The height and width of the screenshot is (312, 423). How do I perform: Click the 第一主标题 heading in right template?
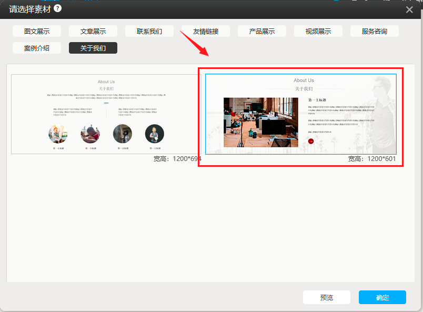[x=317, y=100]
